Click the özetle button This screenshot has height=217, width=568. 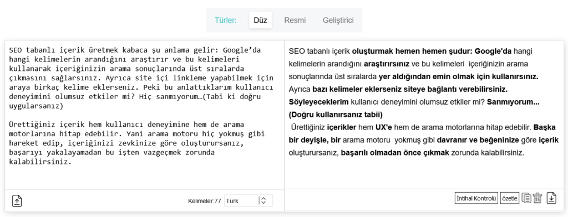point(510,198)
